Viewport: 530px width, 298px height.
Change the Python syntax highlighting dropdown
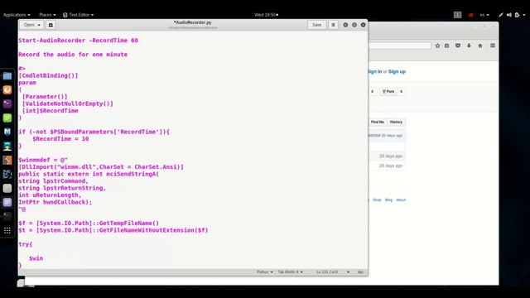(x=265, y=272)
